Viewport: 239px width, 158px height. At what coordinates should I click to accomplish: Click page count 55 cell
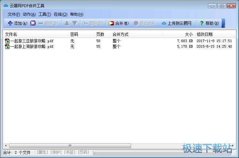(x=98, y=46)
